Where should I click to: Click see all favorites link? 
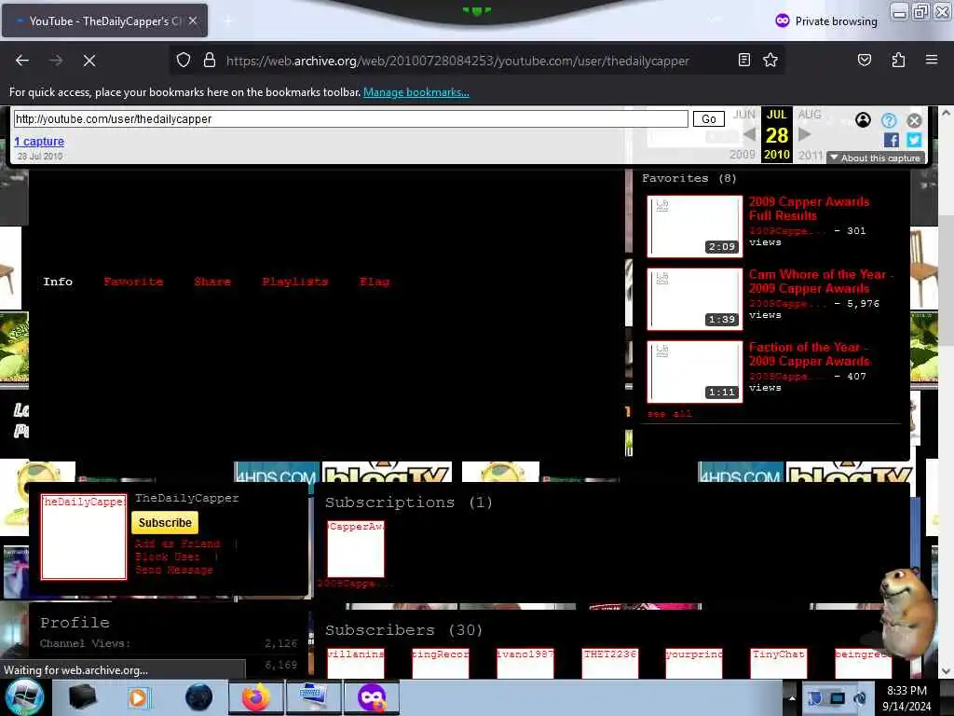pyautogui.click(x=669, y=413)
